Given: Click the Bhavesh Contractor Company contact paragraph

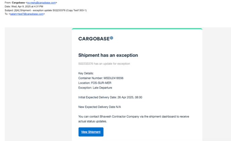Looking at the screenshot, I should [134, 119].
